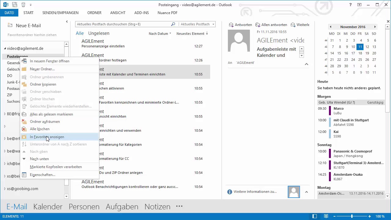Click Allen antworten button
The image size is (391, 220).
pyautogui.click(x=271, y=25)
